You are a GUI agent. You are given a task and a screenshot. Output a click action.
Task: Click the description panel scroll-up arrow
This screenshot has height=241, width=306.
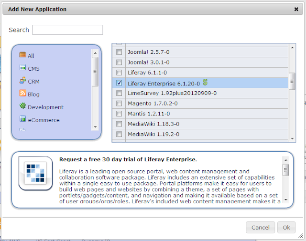[x=286, y=160]
